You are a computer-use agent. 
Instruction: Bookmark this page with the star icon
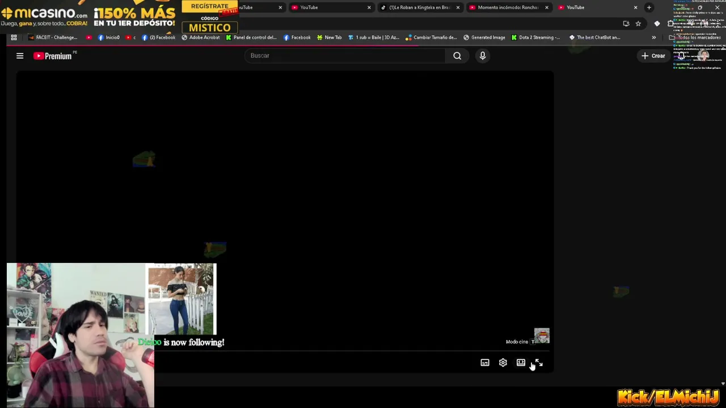coord(638,23)
